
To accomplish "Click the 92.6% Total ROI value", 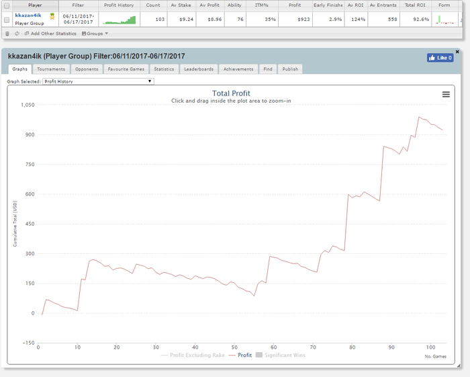I will pos(421,19).
